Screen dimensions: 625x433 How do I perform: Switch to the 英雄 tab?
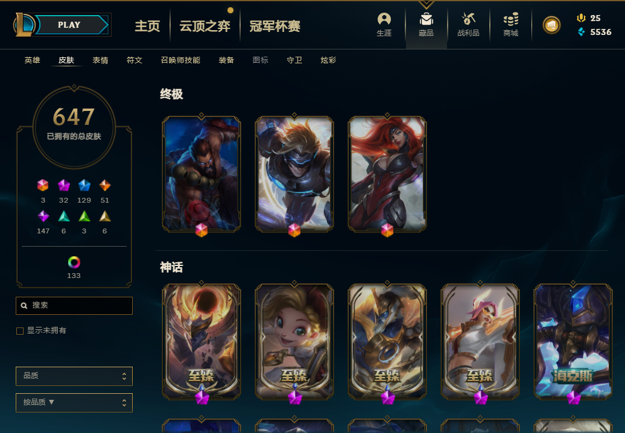(x=33, y=60)
